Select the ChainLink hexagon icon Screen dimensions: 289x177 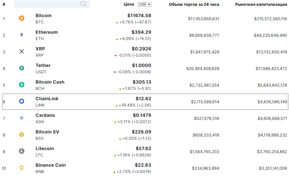pos(22,101)
